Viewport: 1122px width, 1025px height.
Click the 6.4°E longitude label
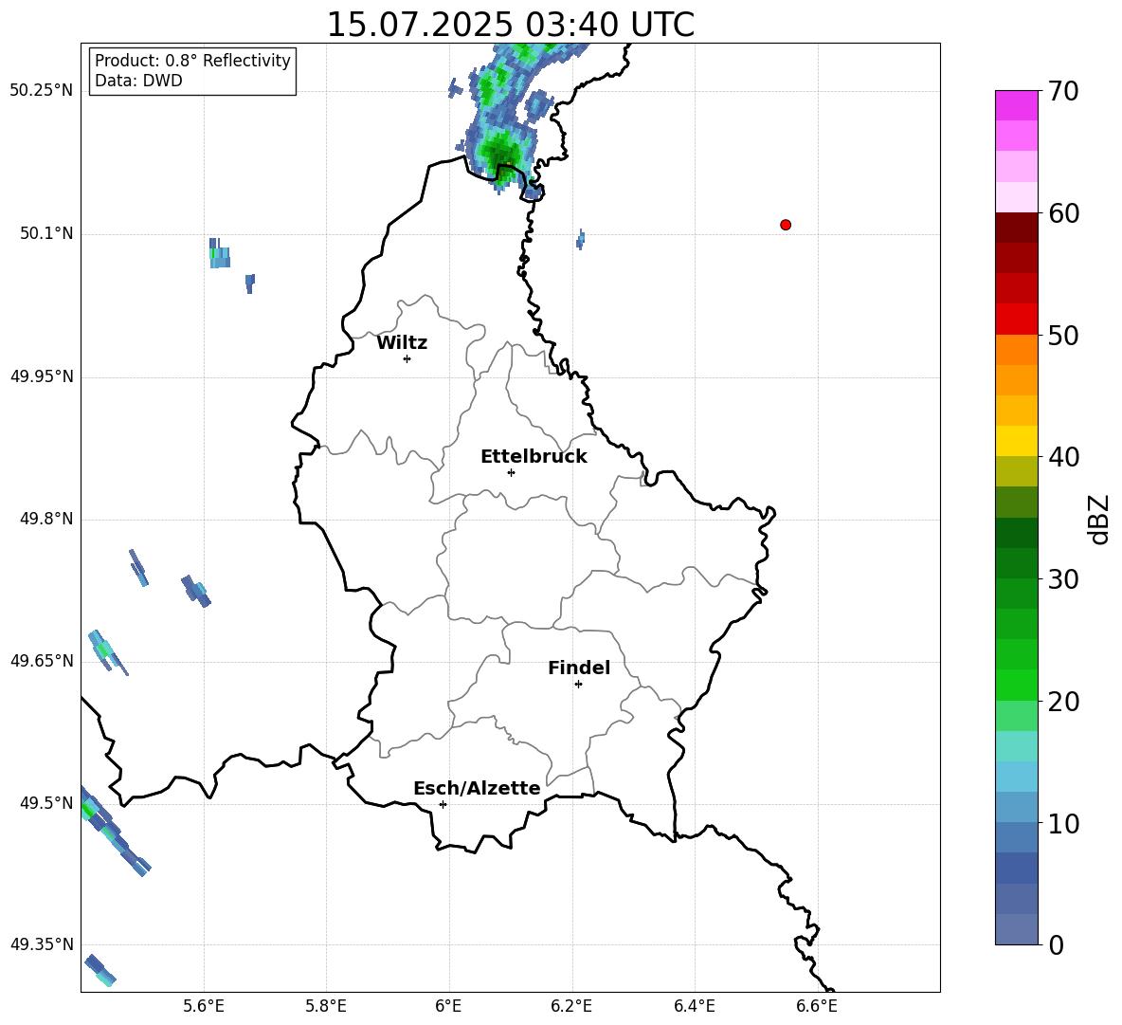pyautogui.click(x=694, y=1006)
